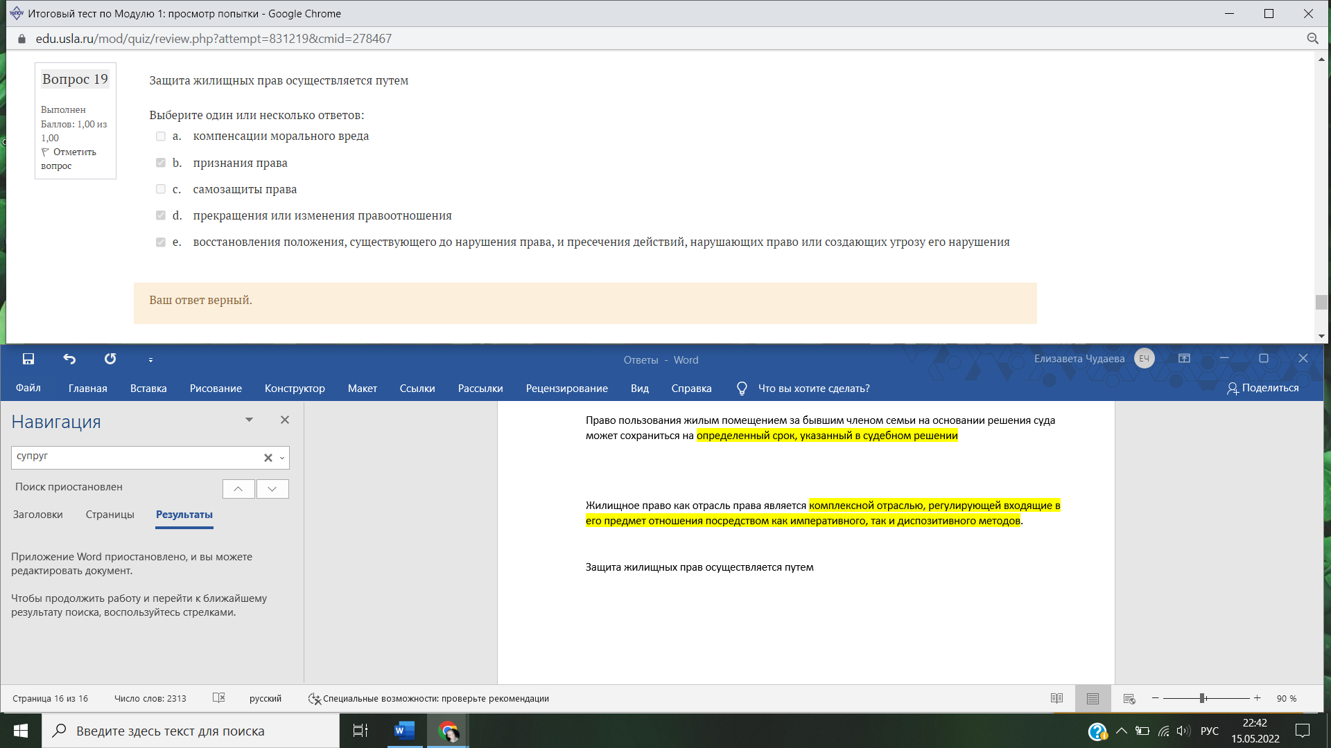
Task: Open accessibility recommendations in status bar
Action: coord(428,698)
